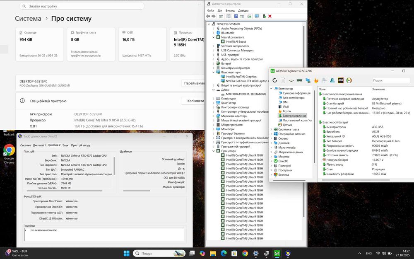Viewport: 414px width, 259px height.
Task: Collapse the Комп'ютер node in AIDA64
Action: (271, 89)
